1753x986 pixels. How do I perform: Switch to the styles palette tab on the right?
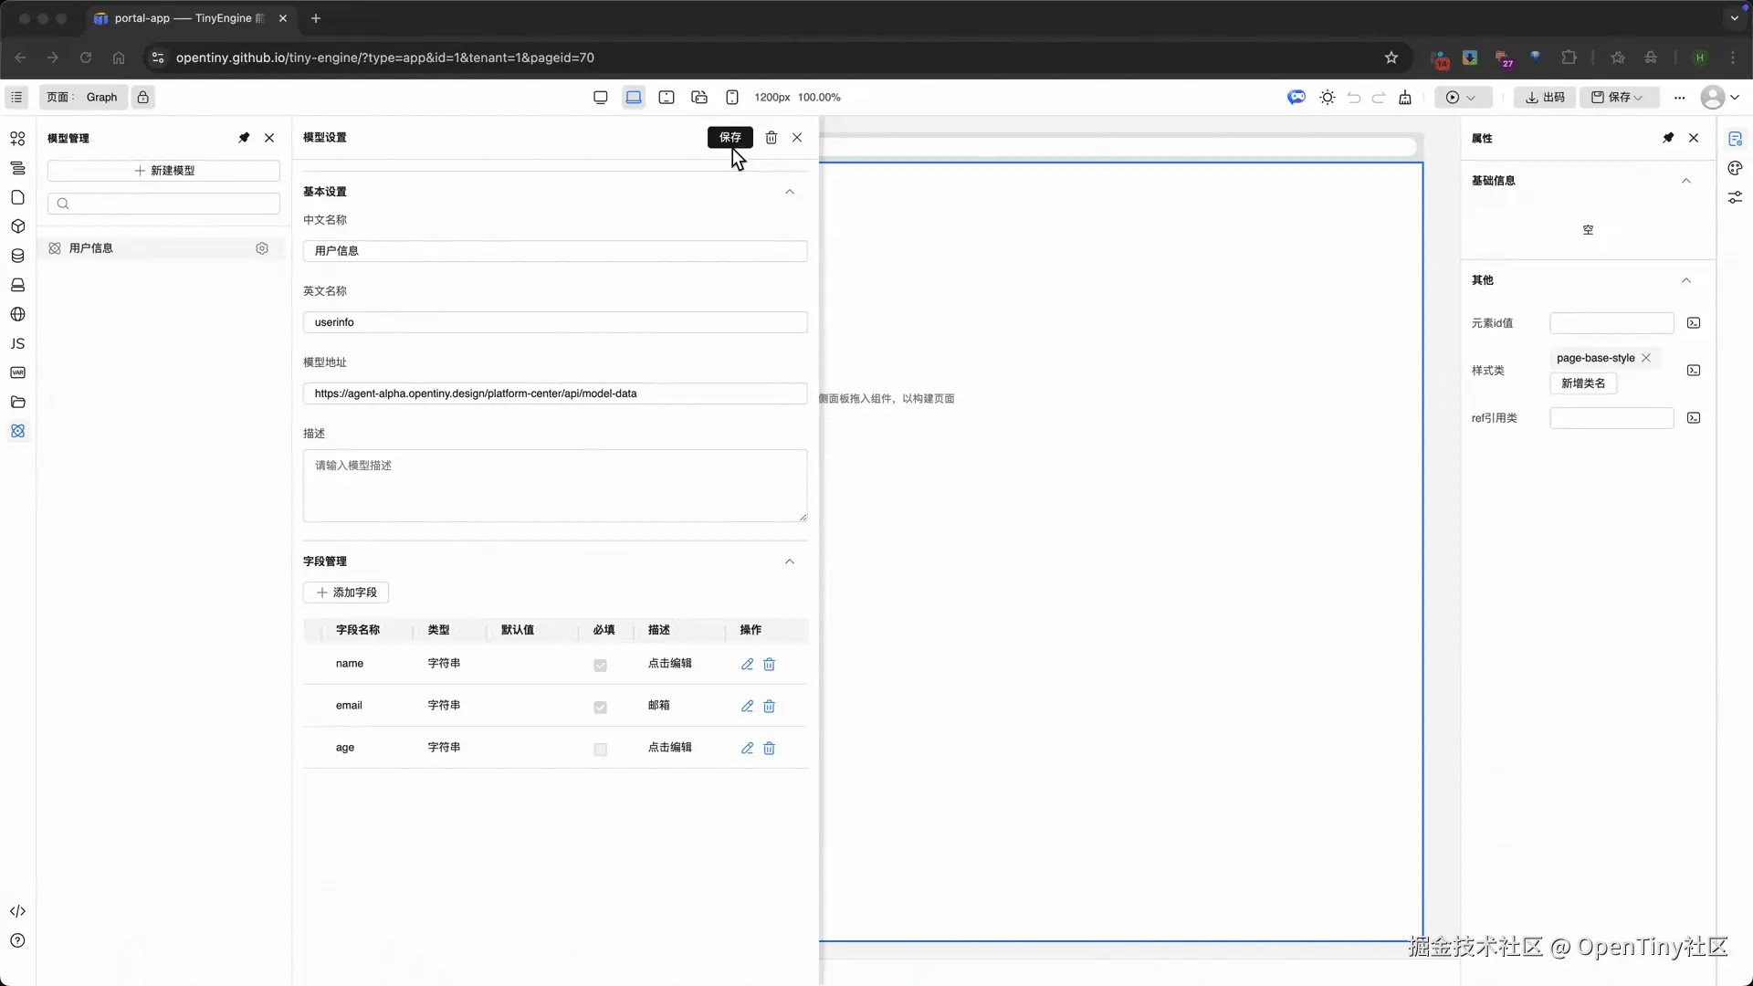click(x=1735, y=168)
